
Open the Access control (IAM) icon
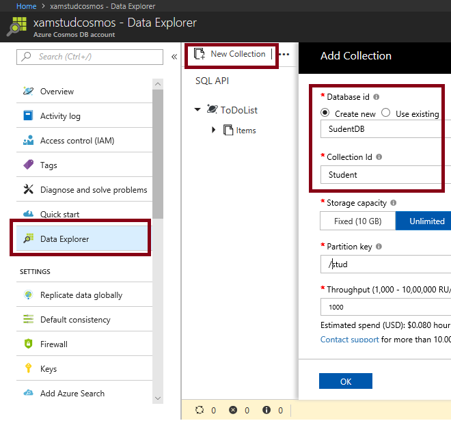[x=28, y=141]
